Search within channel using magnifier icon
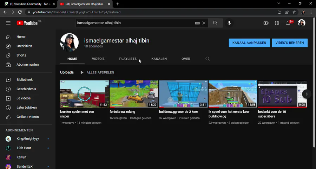Screen dimensions: 316x169 point(208,59)
